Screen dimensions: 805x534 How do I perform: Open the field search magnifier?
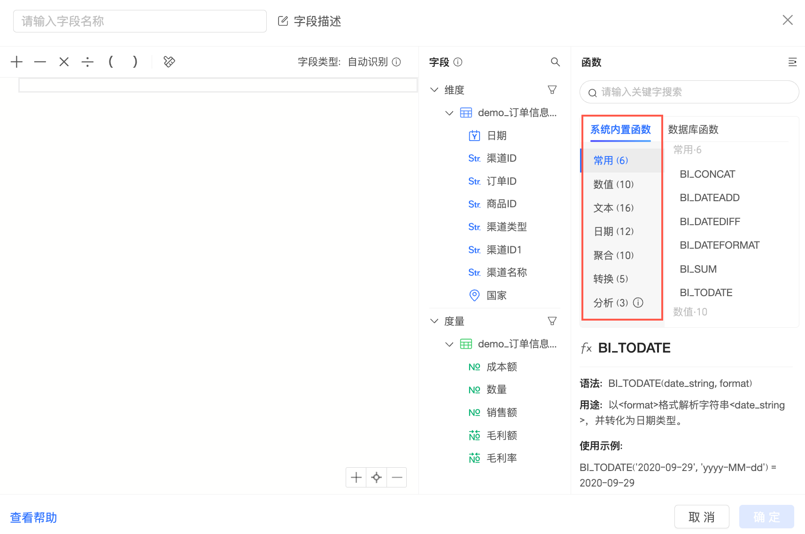(555, 62)
